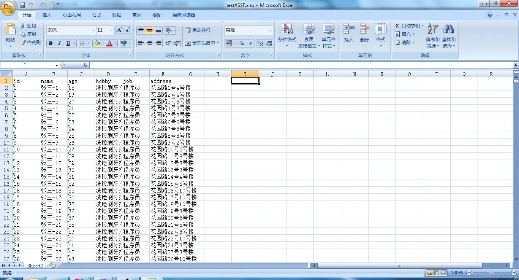Click the Increase Decimal icon
The height and width of the screenshot is (280, 519).
tap(260, 43)
